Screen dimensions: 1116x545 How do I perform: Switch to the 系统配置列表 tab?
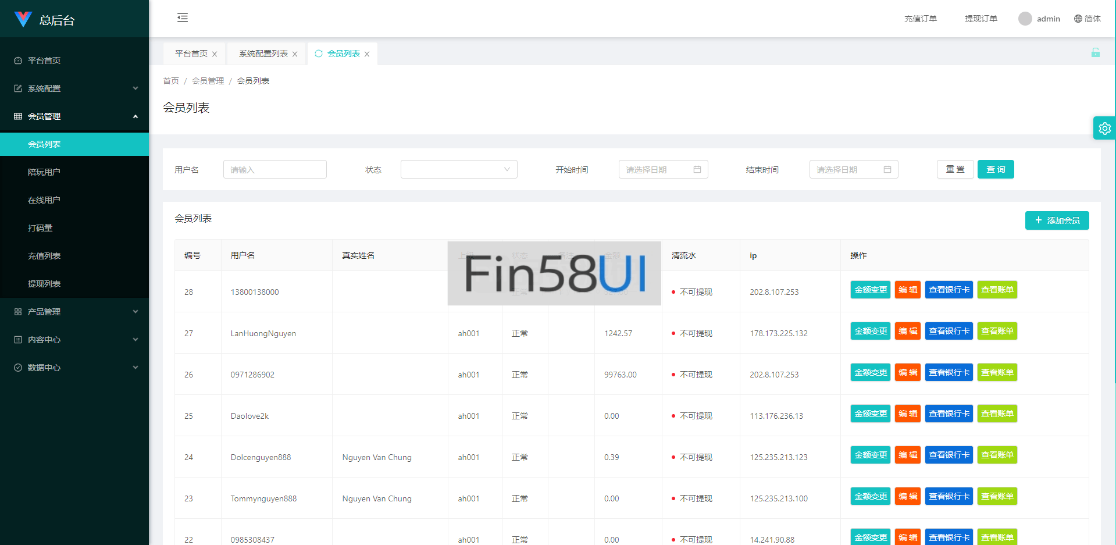[x=263, y=54]
